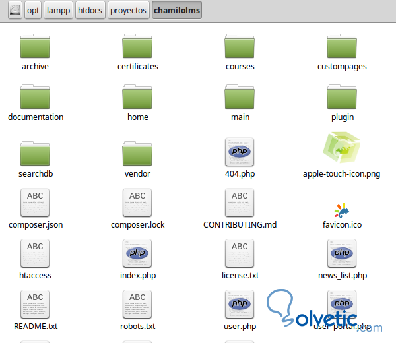This screenshot has height=343, width=396.
Task: Click the 'custompages' folder name label
Action: coord(342,67)
